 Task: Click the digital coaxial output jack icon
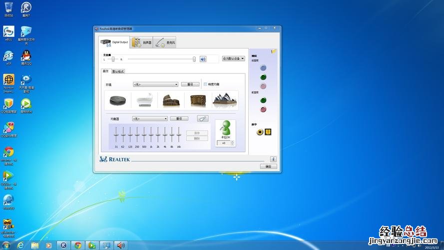point(260,132)
